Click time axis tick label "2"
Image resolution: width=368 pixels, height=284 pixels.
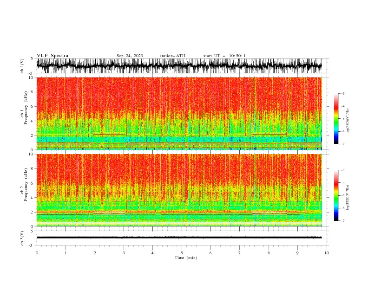point(95,253)
